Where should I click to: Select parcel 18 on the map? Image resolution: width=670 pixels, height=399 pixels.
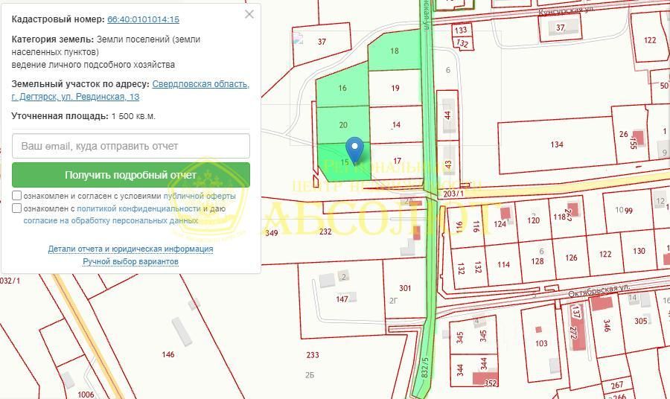point(394,51)
